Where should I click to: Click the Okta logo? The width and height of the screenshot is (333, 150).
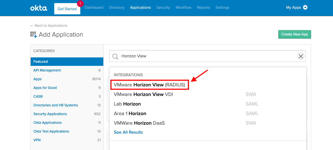[x=39, y=8]
